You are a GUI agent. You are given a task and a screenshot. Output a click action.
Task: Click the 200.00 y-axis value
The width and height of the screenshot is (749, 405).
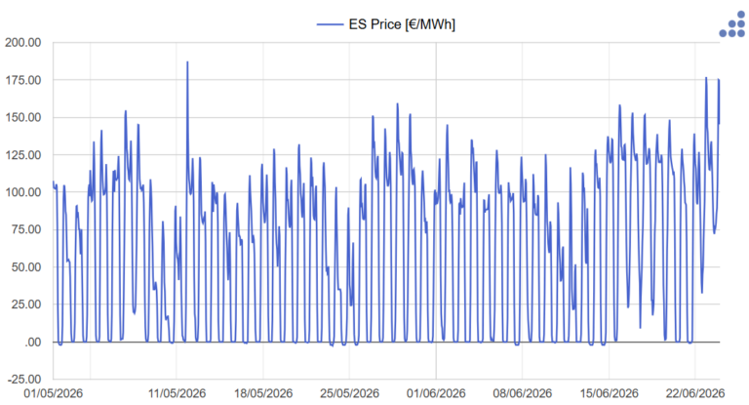coord(23,43)
